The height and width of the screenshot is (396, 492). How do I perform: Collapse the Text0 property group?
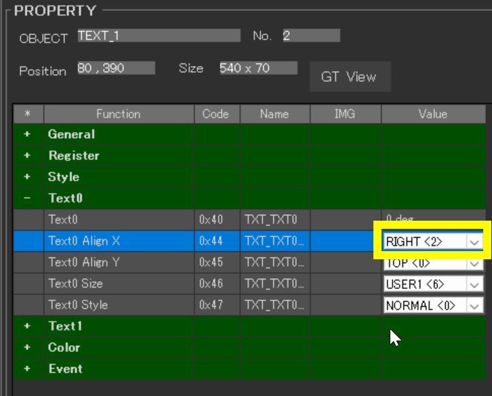coord(28,199)
